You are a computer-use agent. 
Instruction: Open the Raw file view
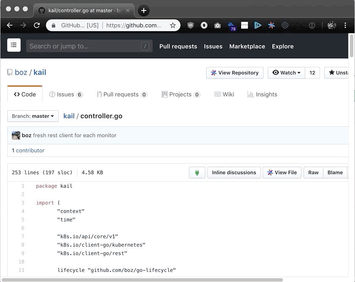[313, 173]
